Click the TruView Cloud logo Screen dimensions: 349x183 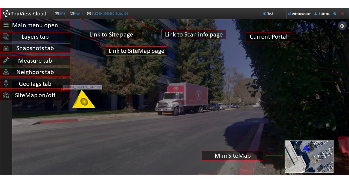tap(25, 14)
